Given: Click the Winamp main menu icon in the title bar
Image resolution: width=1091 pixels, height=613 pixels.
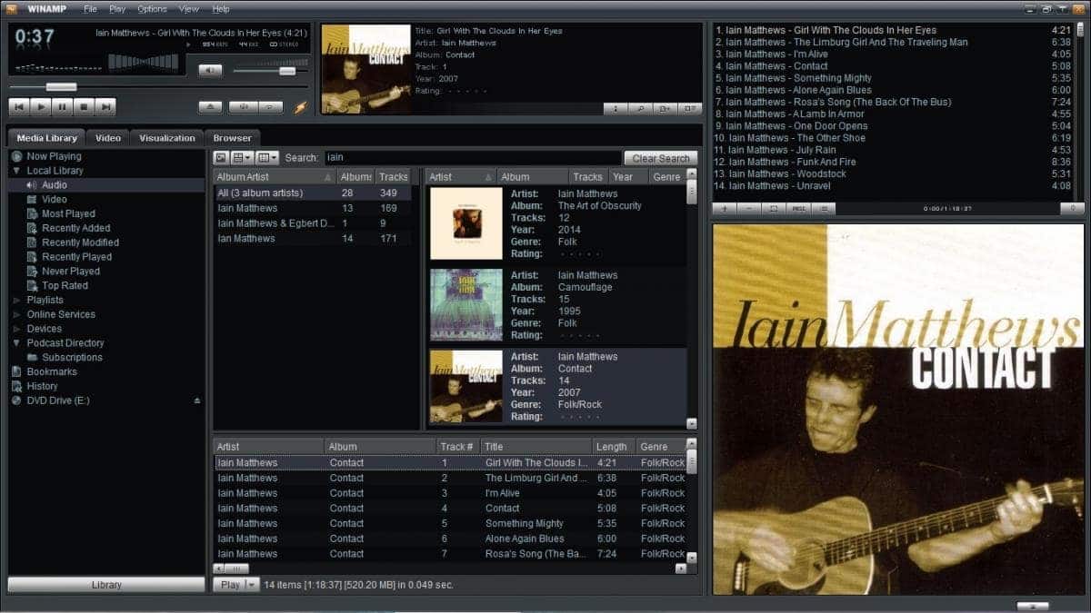Looking at the screenshot, I should pos(11,9).
